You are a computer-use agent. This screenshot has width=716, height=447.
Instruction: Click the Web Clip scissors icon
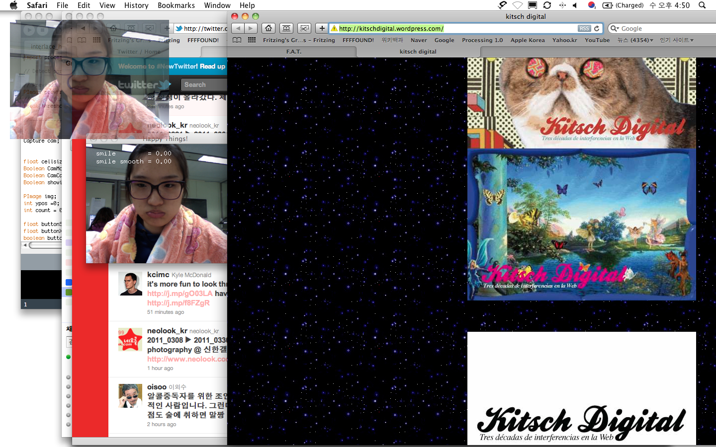point(304,28)
